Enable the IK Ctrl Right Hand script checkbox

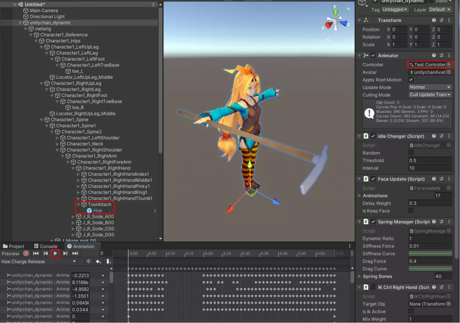(373, 287)
